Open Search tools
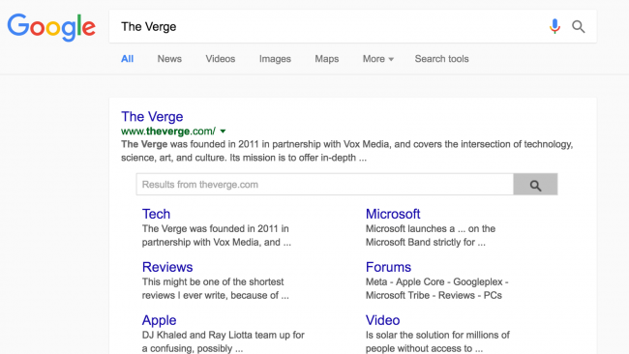Viewport: 629px width, 354px height. tap(441, 59)
